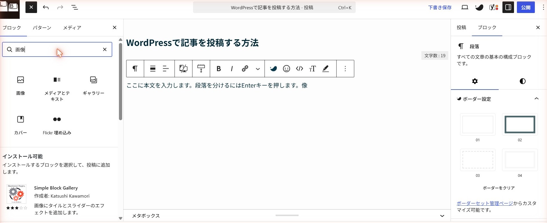The height and width of the screenshot is (223, 547).
Task: Switch to the ブロック tab in inserter
Action: tap(12, 28)
